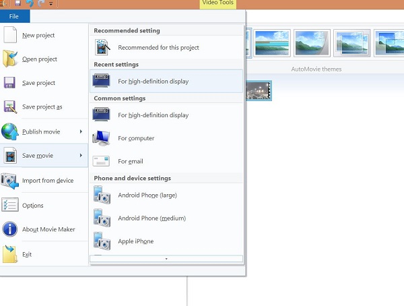Viewport: 404px width, 306px height.
Task: Choose Import from device entry
Action: (44, 181)
